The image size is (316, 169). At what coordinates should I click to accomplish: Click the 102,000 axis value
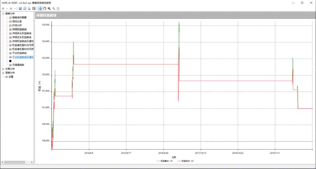tap(46, 74)
